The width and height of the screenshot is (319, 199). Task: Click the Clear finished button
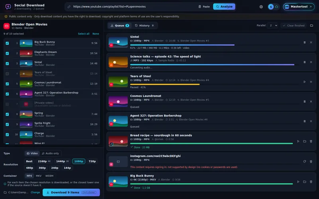(x=293, y=25)
